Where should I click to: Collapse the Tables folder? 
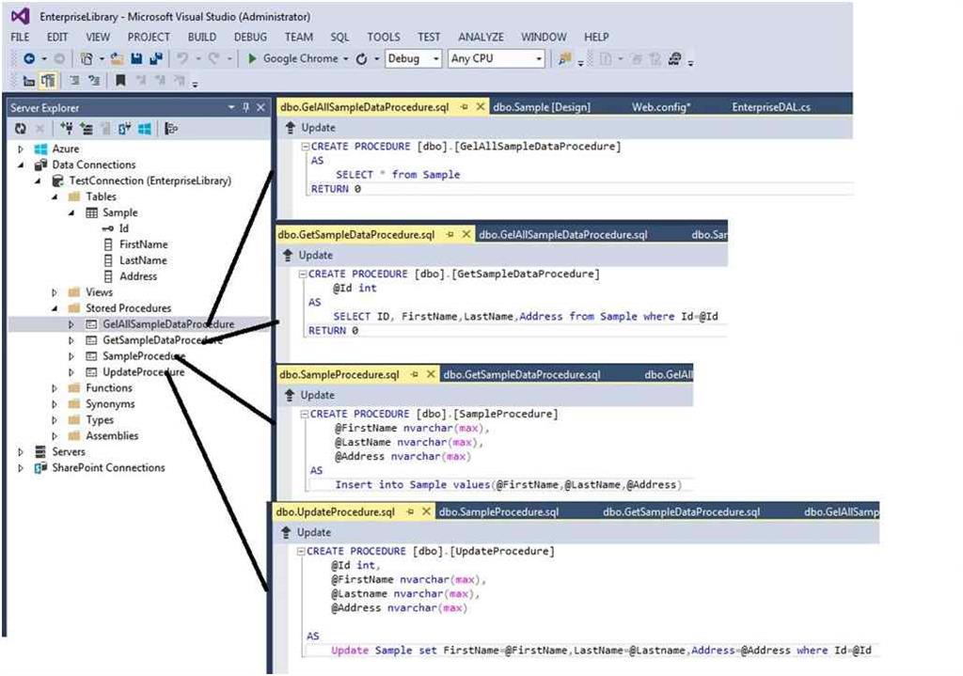[55, 197]
